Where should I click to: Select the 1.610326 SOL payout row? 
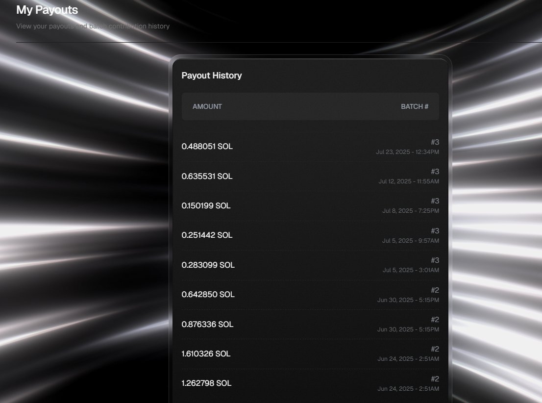[x=206, y=353]
